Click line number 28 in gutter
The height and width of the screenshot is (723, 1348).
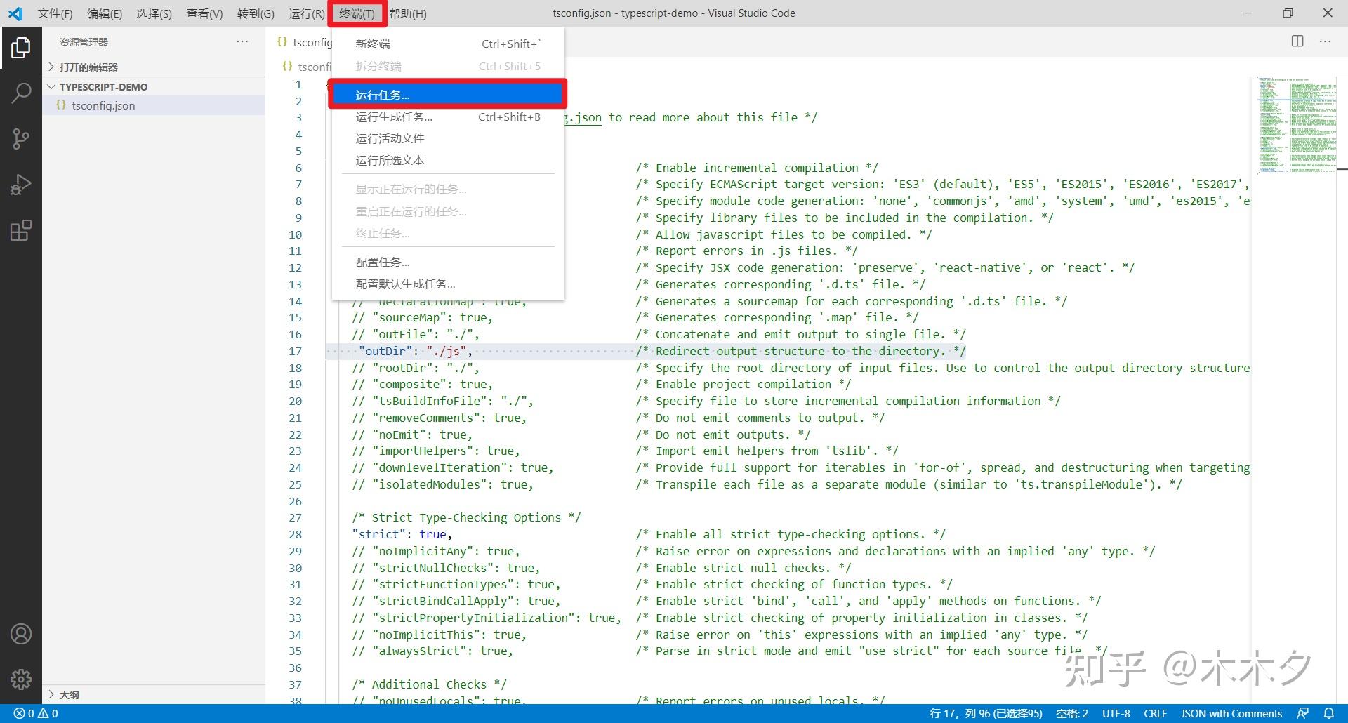click(295, 534)
